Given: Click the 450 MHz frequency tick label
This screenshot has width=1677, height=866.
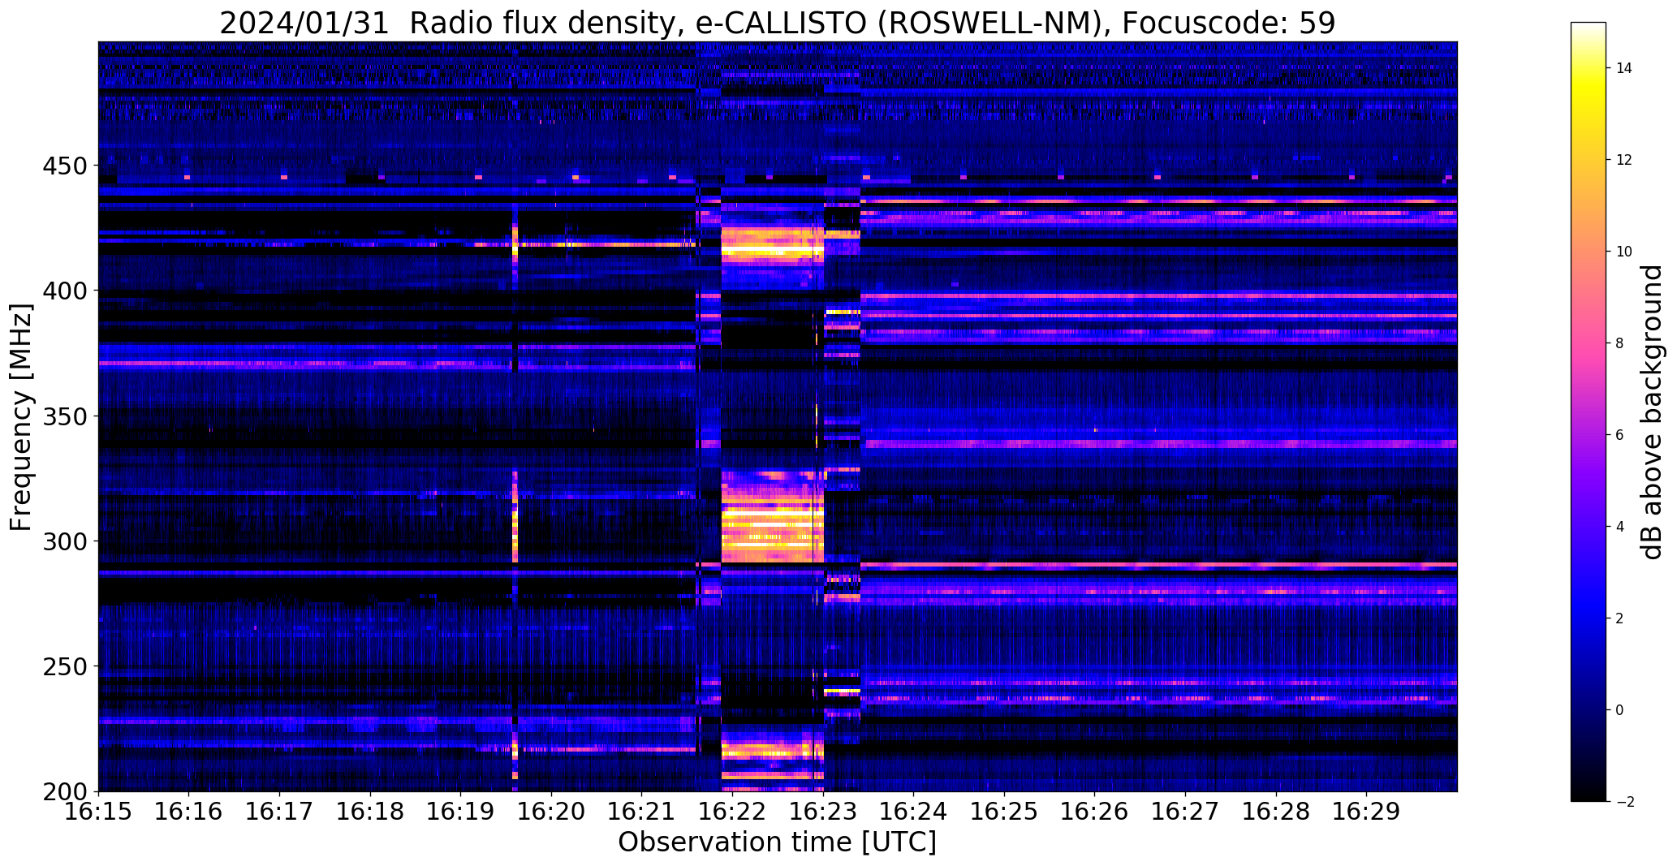Looking at the screenshot, I should point(63,166).
